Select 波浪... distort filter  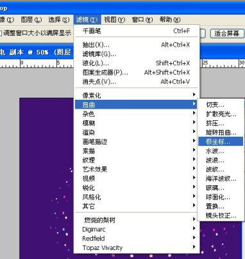point(221,160)
